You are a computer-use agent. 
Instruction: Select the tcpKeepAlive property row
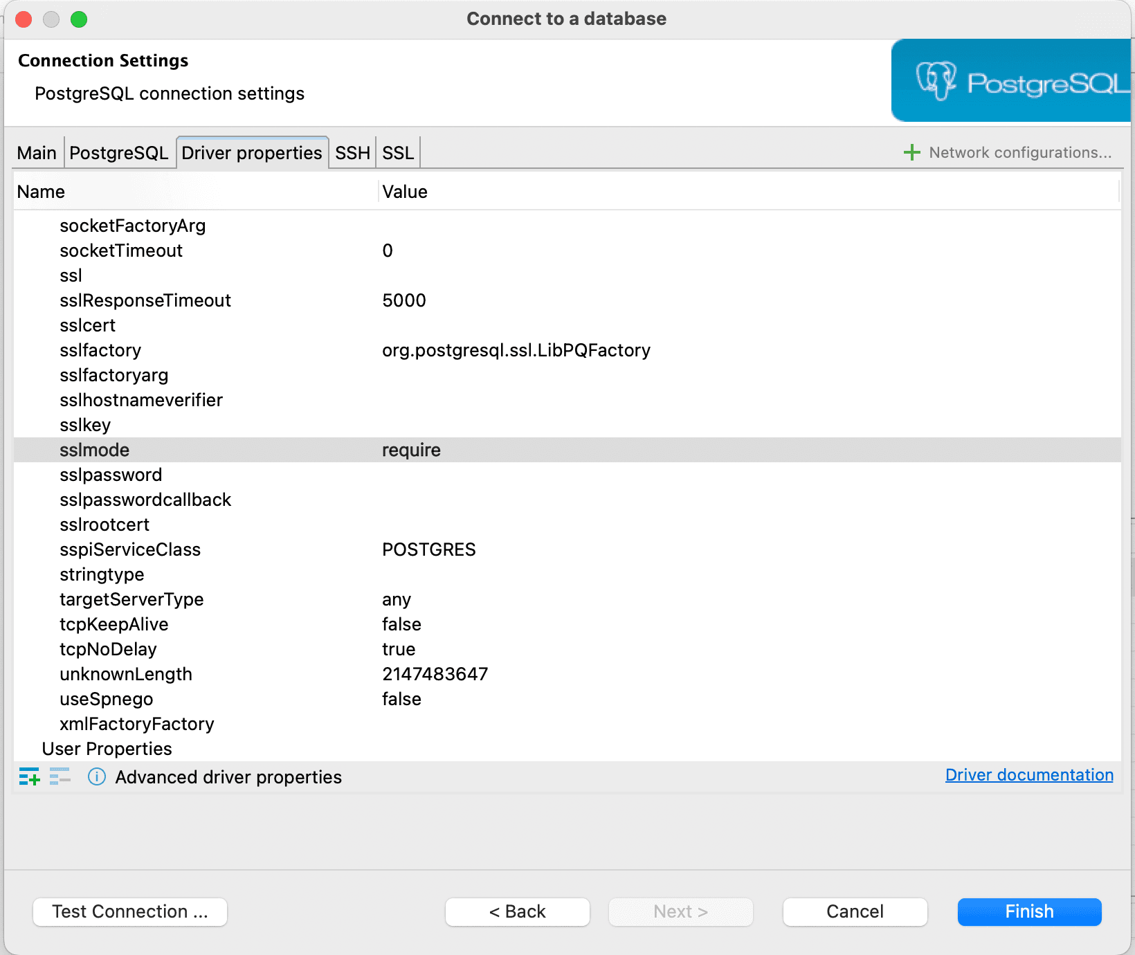pyautogui.click(x=113, y=624)
